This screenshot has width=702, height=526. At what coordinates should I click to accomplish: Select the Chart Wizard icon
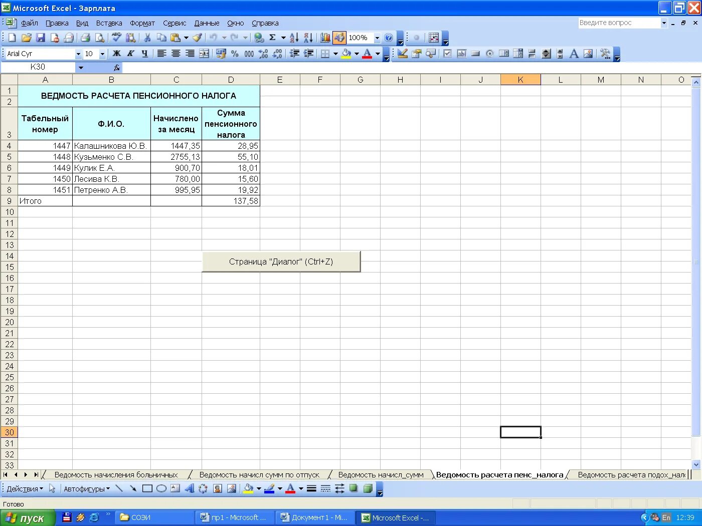325,38
